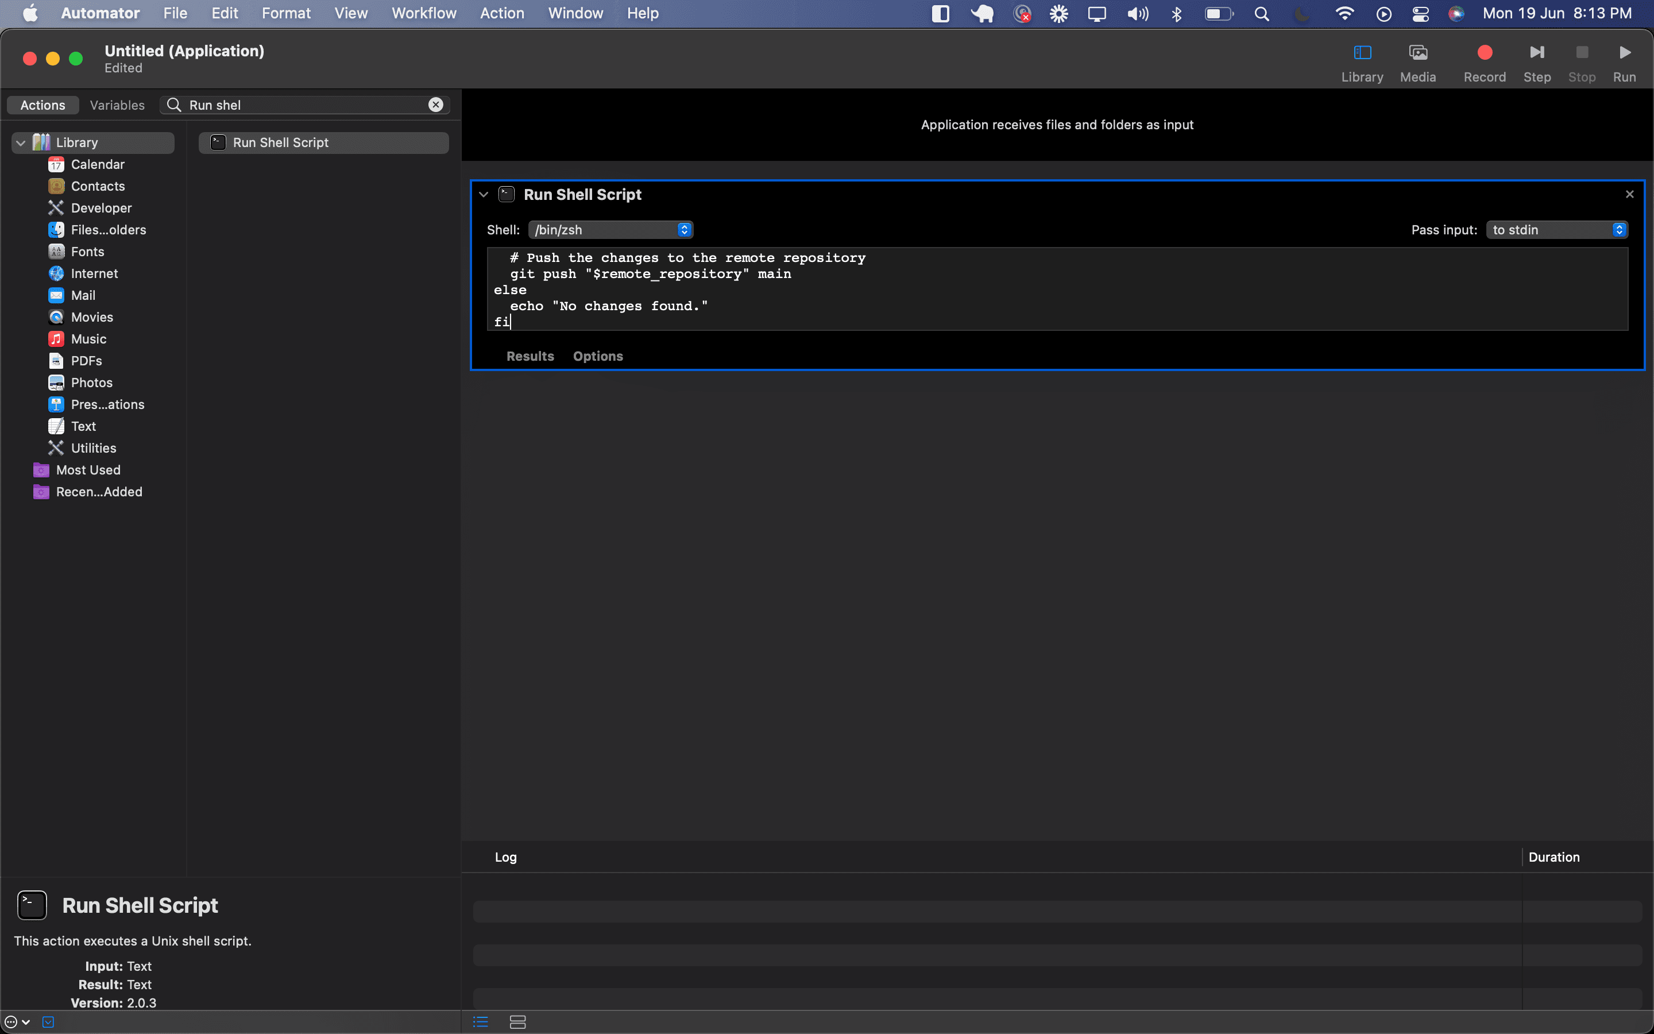Open the Wi-Fi status menu

1344,14
